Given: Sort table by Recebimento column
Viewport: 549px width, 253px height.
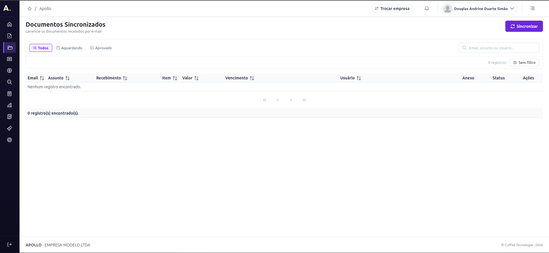Looking at the screenshot, I should (x=125, y=78).
